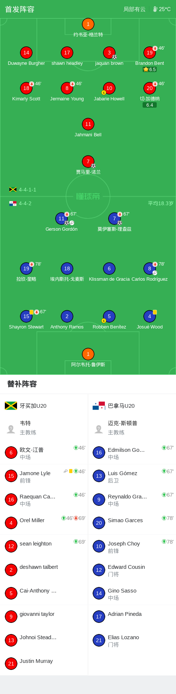Select substitute Joseph Choy row
Image resolution: width=176 pixels, height=694 pixels.
tap(132, 546)
